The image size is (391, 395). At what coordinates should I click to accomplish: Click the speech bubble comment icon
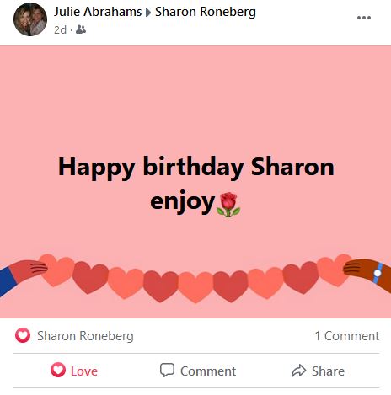click(x=167, y=370)
